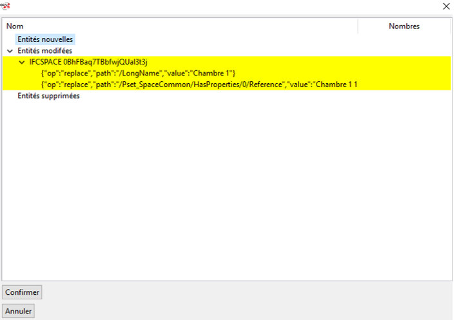Click the Confirmer button
The height and width of the screenshot is (320, 459).
[22, 292]
